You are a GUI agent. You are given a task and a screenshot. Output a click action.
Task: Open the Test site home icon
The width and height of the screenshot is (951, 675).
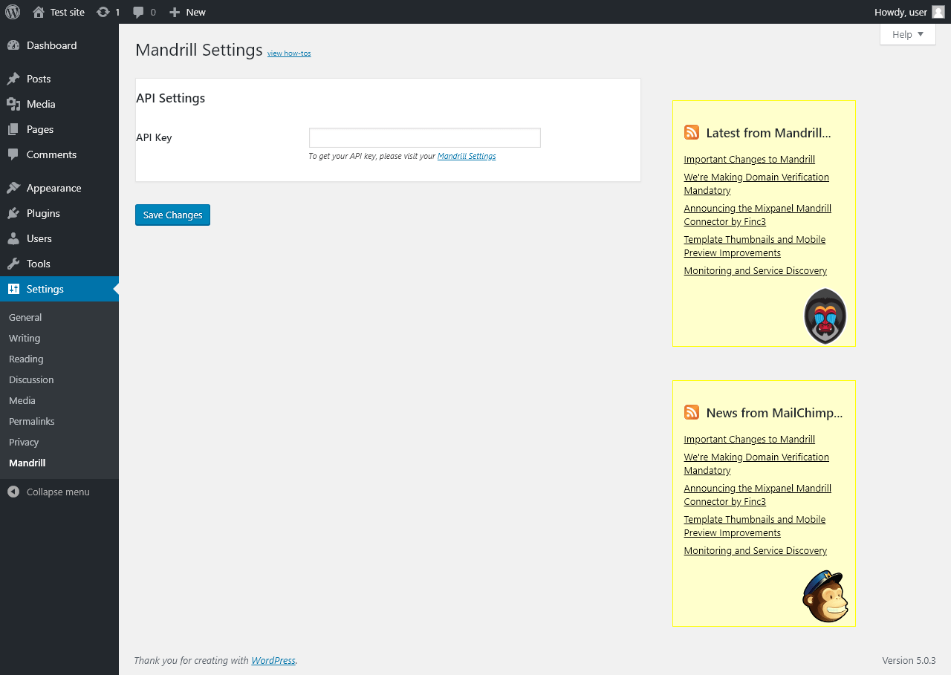(39, 12)
